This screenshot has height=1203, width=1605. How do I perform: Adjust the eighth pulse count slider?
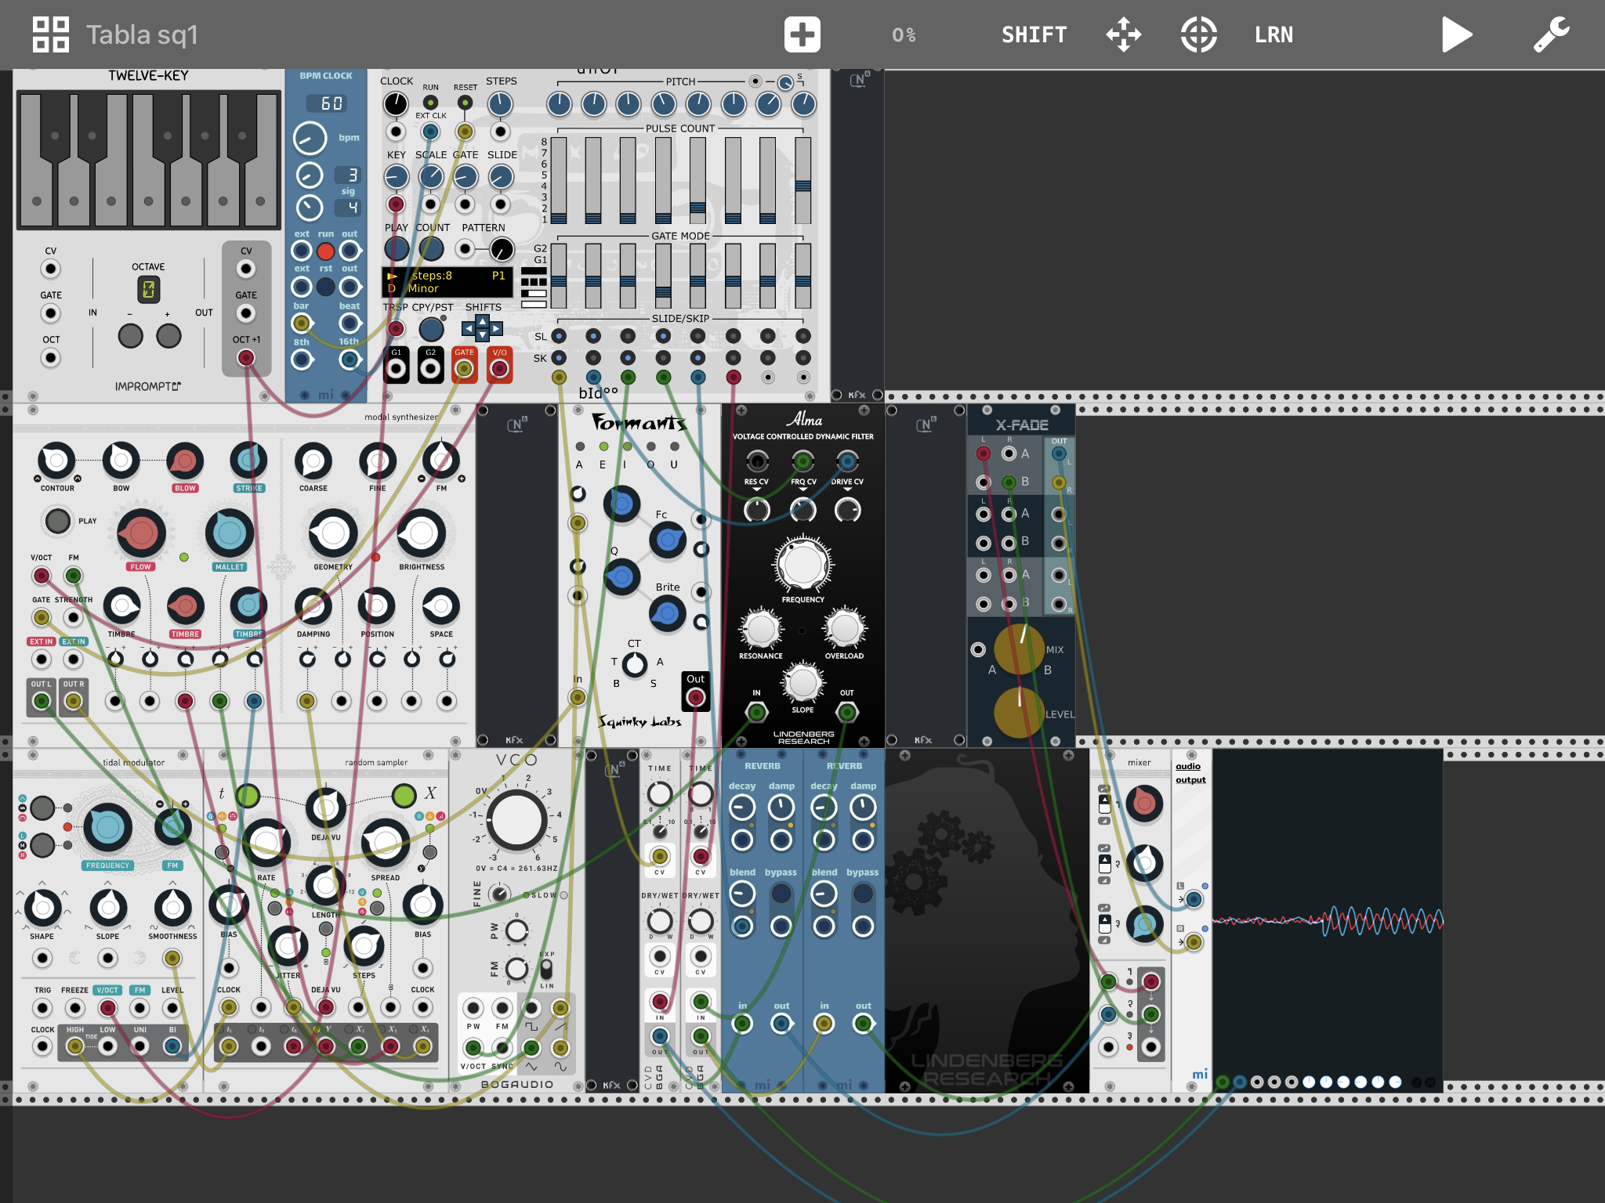click(802, 181)
